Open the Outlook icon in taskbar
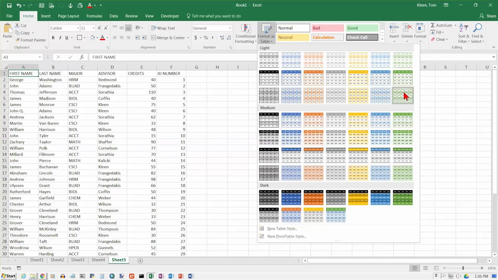The height and width of the screenshot is (280, 498). coord(171,276)
